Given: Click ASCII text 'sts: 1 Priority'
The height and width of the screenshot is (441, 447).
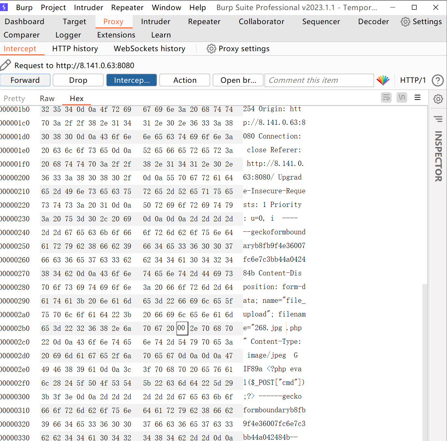Looking at the screenshot, I should 272,205.
